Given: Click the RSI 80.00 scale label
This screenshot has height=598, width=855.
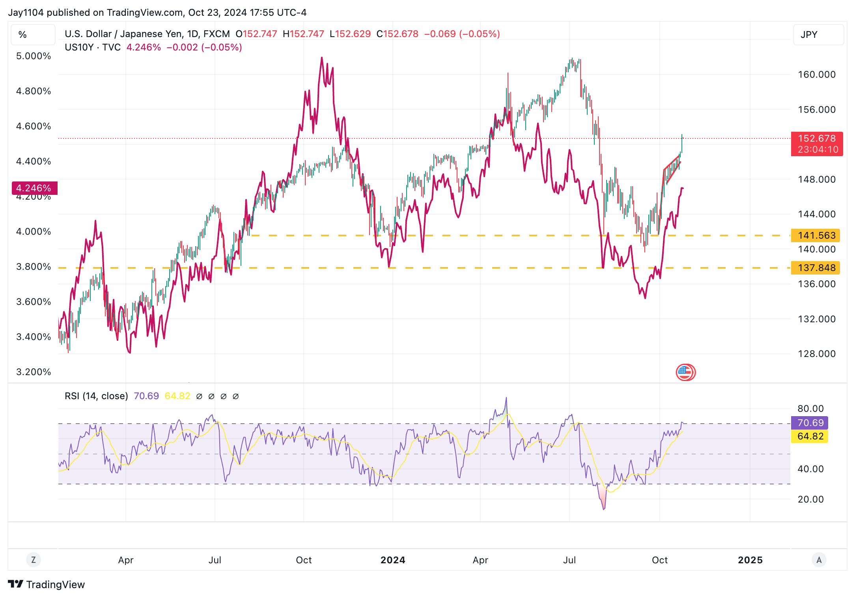Looking at the screenshot, I should coord(810,409).
